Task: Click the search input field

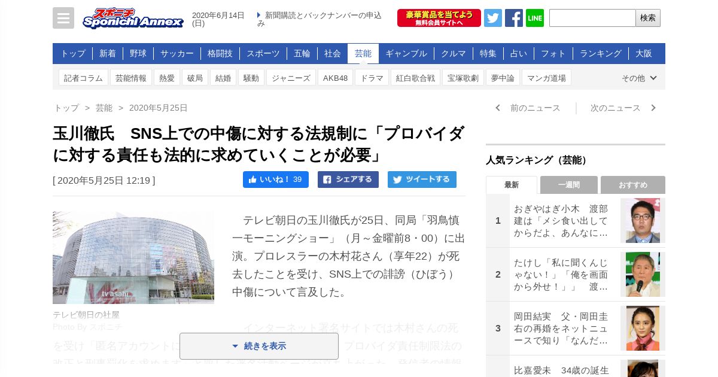Action: (592, 18)
